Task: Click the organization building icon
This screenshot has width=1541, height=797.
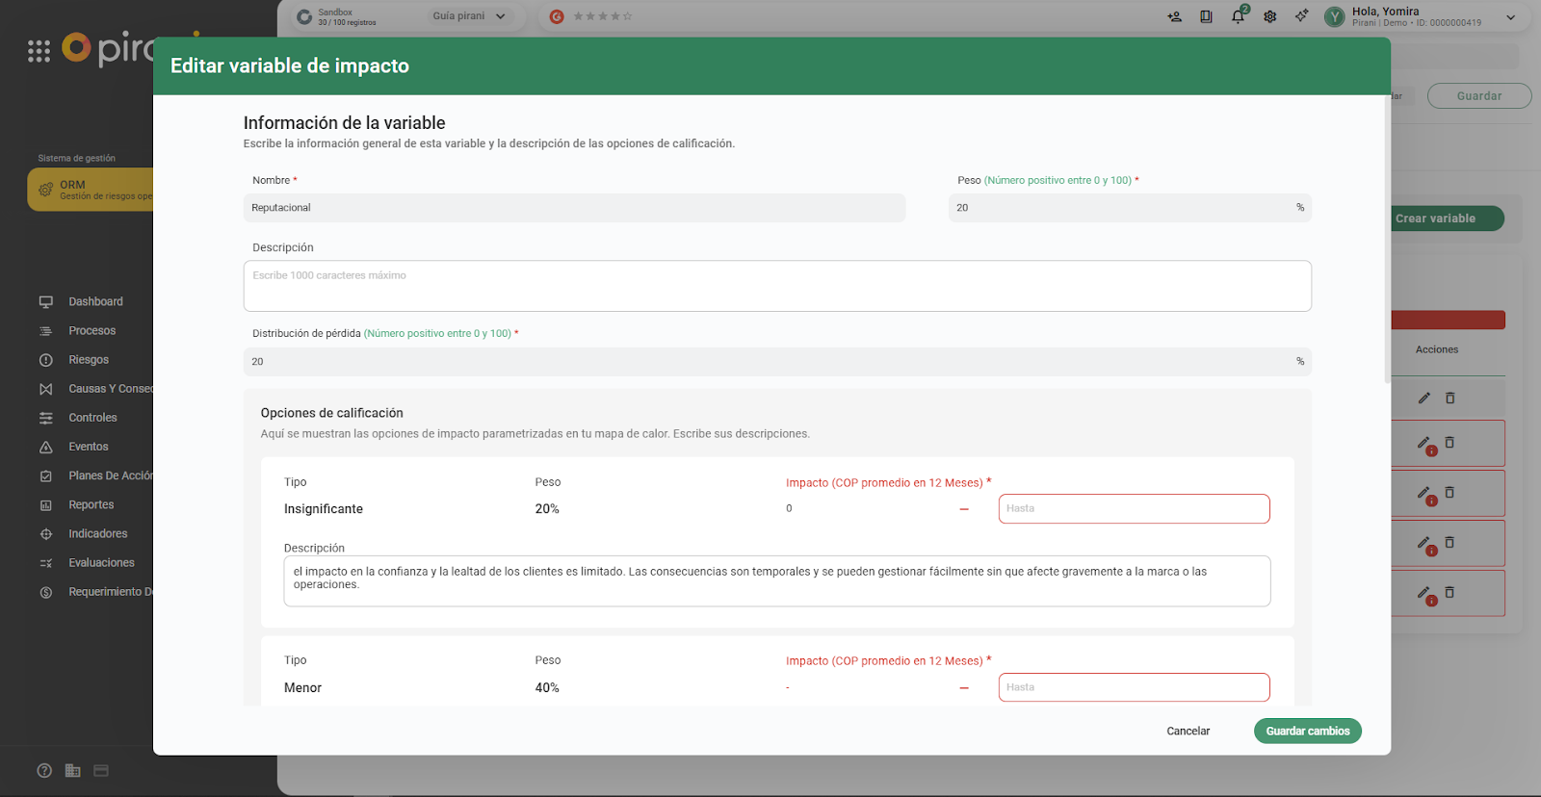Action: (73, 770)
